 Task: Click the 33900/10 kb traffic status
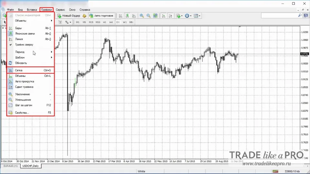pyautogui.click(x=292, y=171)
